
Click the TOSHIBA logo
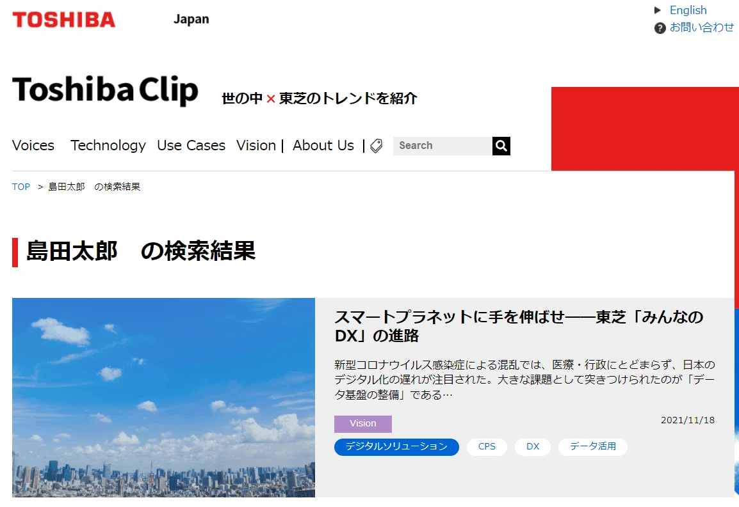[x=63, y=20]
